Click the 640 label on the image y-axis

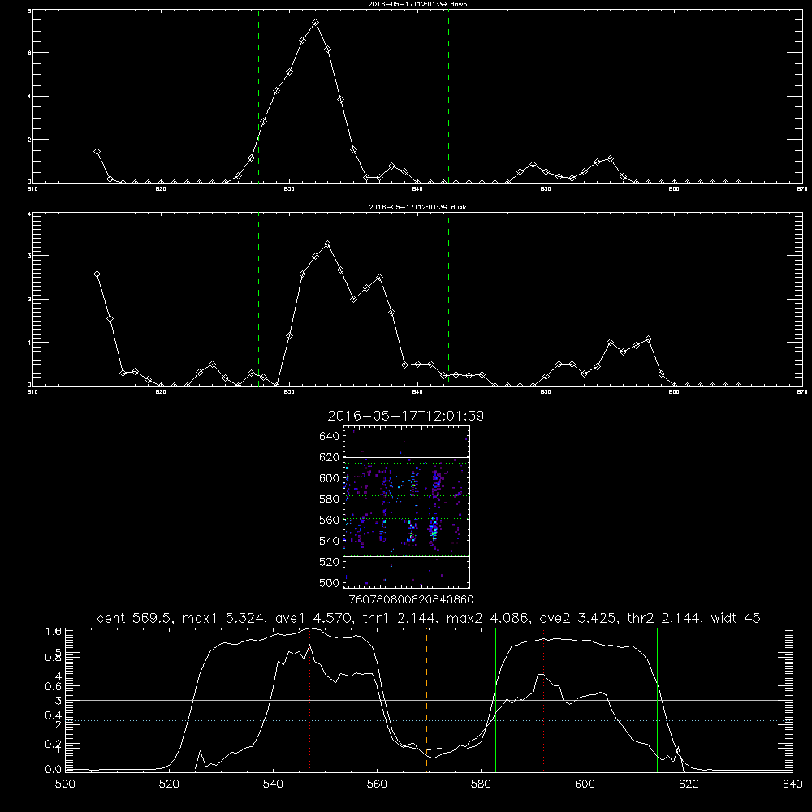tap(330, 437)
